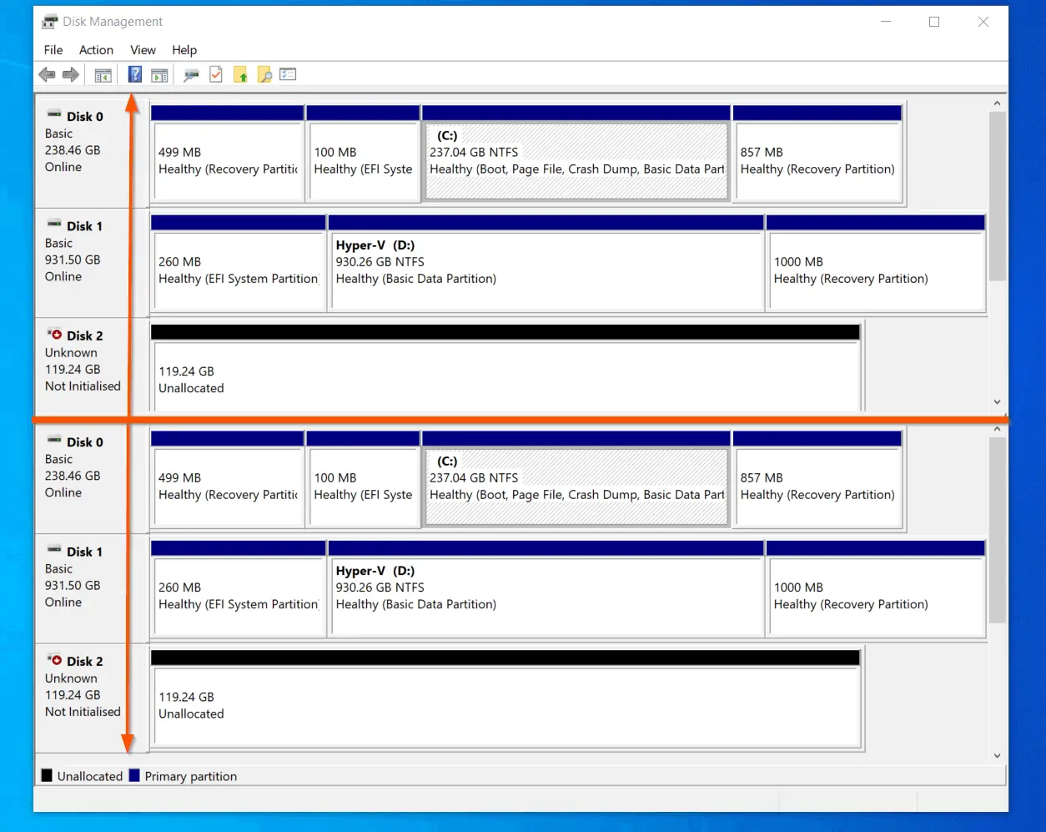Select 499 MB Recovery partition in lower pane
This screenshot has height=832, width=1046.
[227, 479]
